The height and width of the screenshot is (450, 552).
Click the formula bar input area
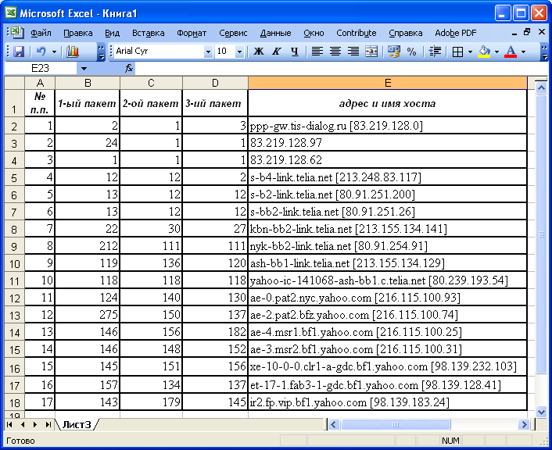tap(341, 68)
